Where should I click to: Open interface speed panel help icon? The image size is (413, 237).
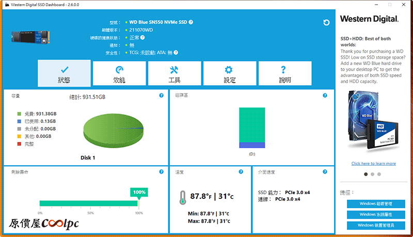pyautogui.click(x=325, y=172)
